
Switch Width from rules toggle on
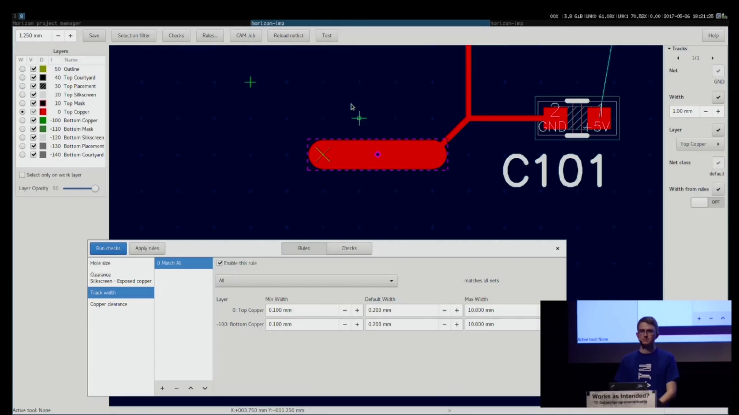tap(707, 202)
